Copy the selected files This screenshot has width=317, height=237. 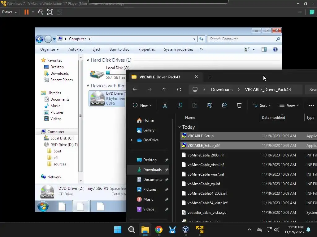click(180, 106)
